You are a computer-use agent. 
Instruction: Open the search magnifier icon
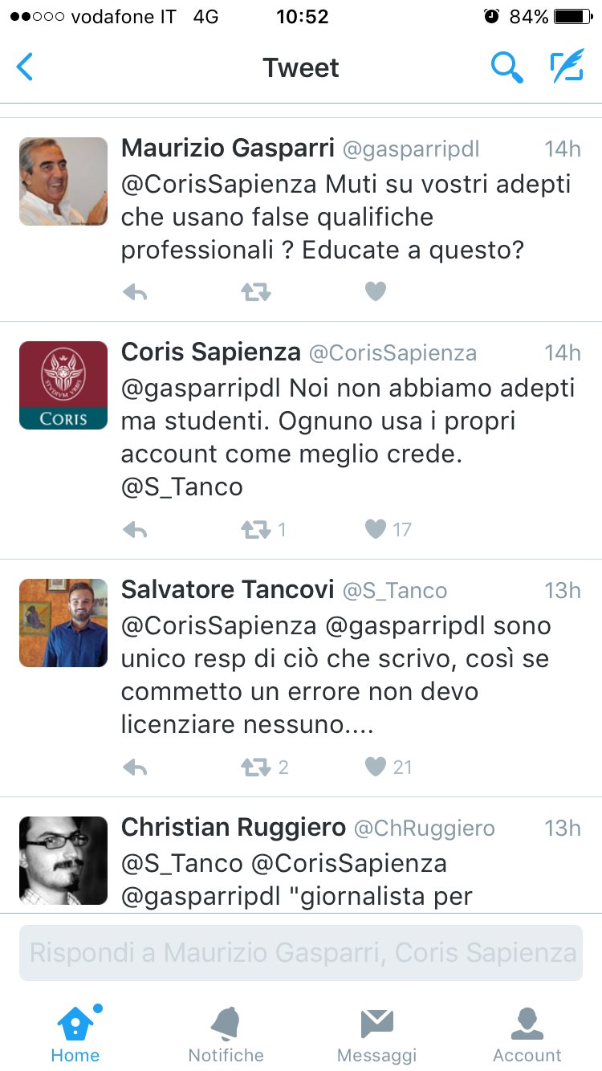pos(506,67)
